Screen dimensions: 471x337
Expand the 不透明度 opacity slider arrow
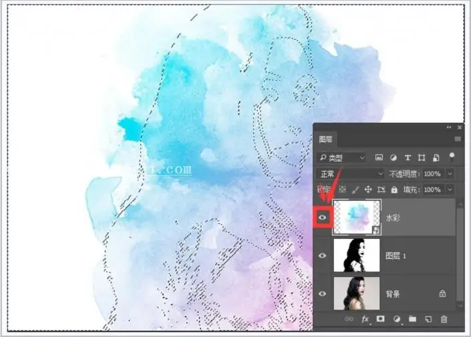click(x=450, y=174)
